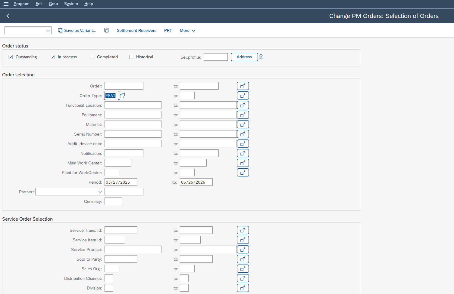Screen dimensions: 454x294
Task: Expand the Partners dropdown list
Action: [100, 192]
